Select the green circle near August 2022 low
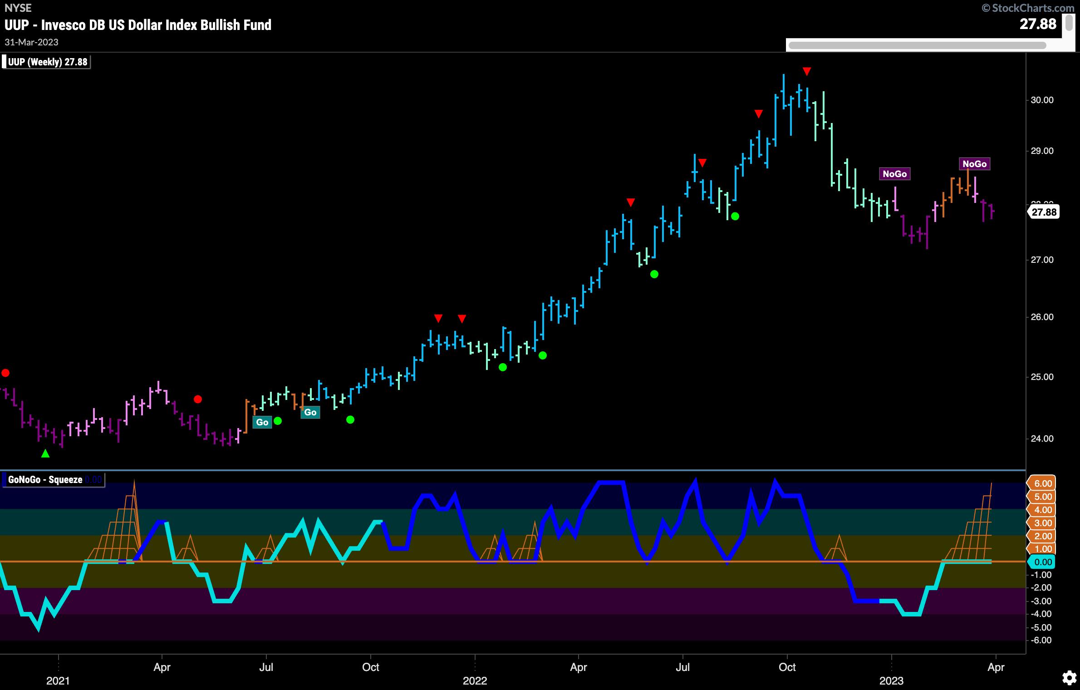Viewport: 1080px width, 690px height. (735, 217)
